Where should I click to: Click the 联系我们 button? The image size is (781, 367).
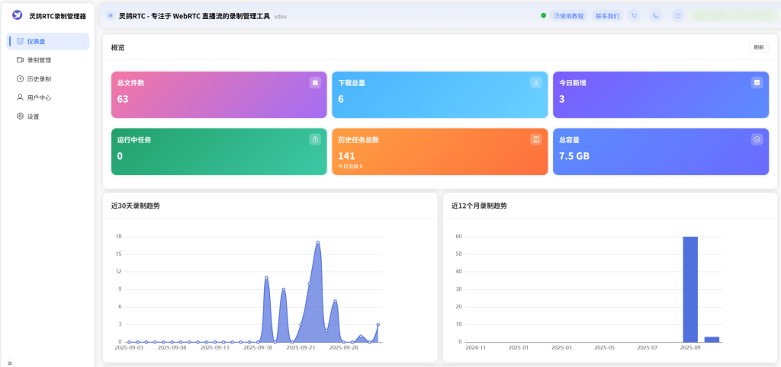pyautogui.click(x=607, y=15)
